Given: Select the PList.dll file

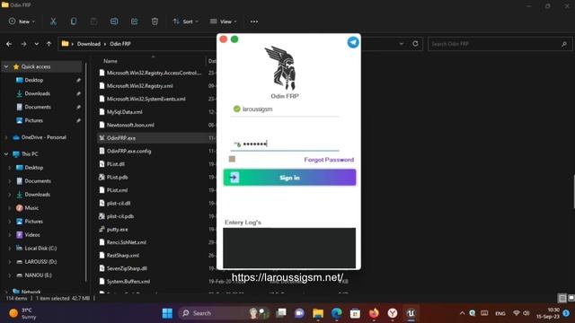Looking at the screenshot, I should pyautogui.click(x=116, y=164).
